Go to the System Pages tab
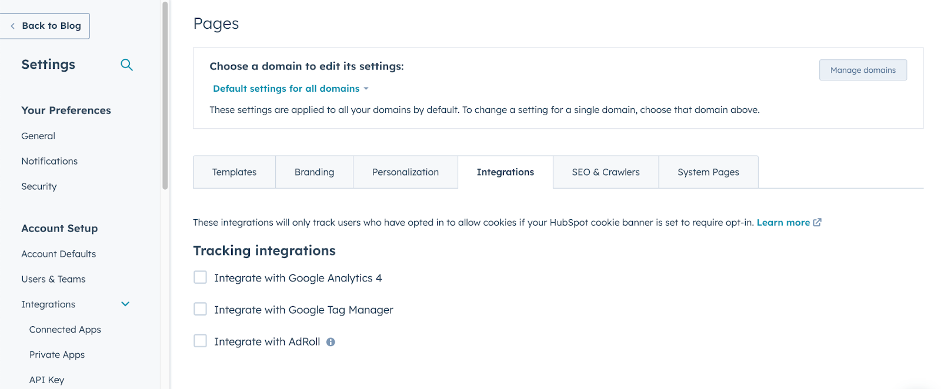Image resolution: width=941 pixels, height=389 pixels. 708,172
